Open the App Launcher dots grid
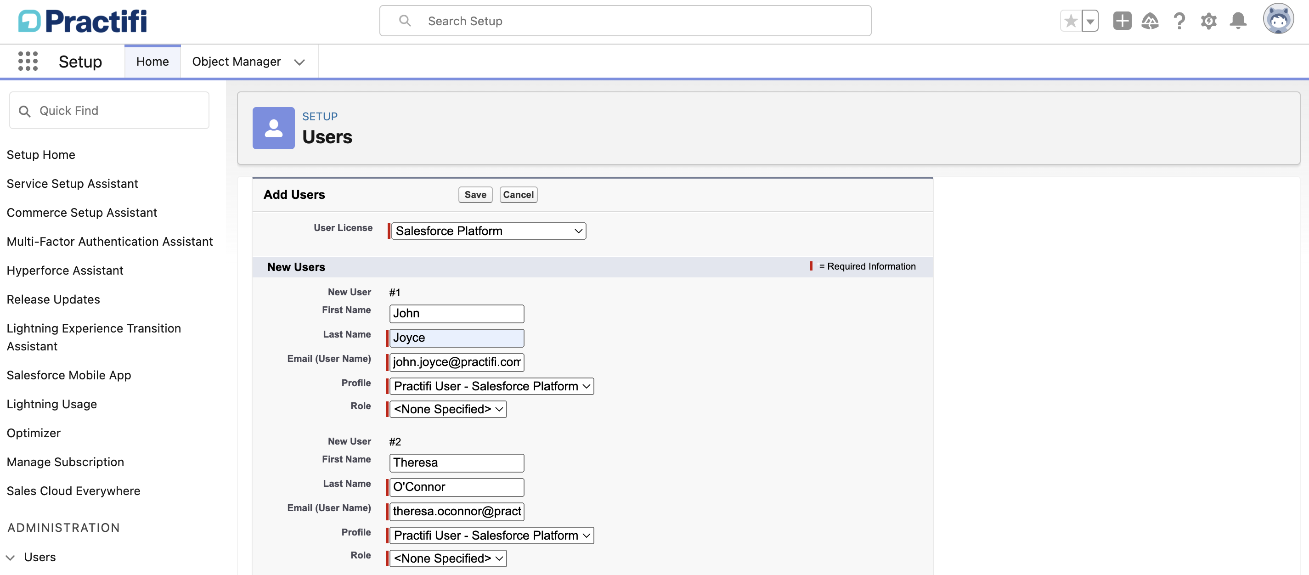This screenshot has width=1309, height=575. 28,61
